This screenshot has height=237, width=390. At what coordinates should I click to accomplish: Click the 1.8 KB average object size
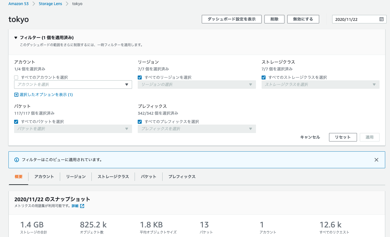[151, 225]
